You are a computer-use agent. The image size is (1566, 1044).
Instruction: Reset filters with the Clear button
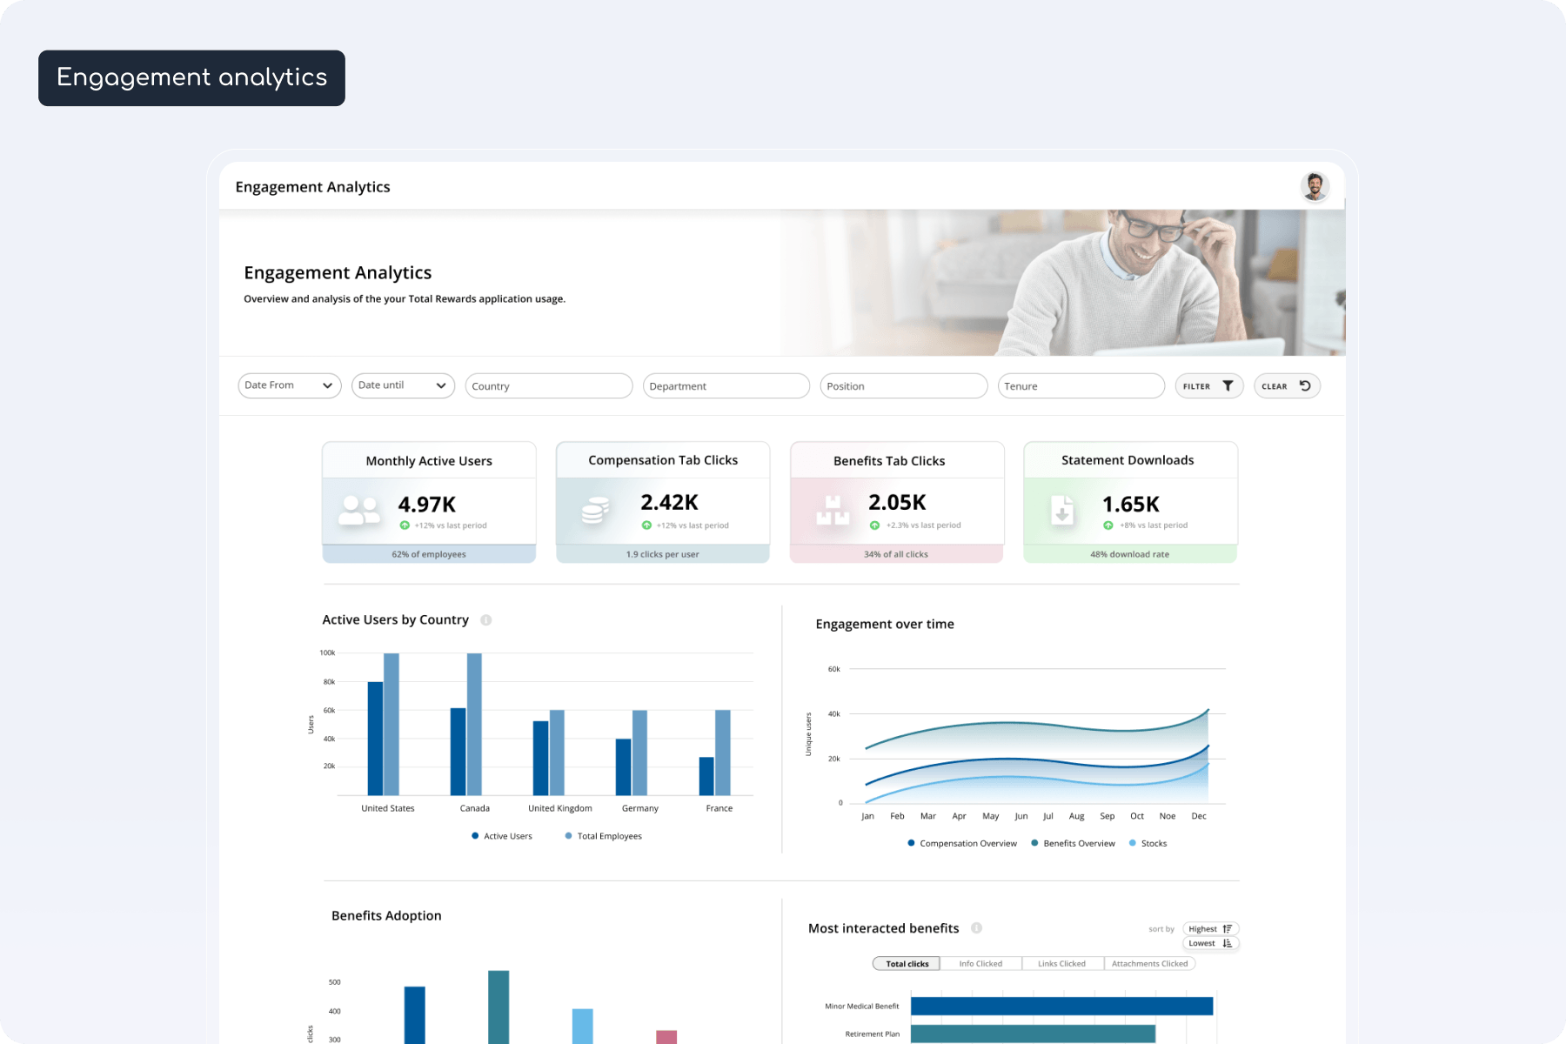(x=1286, y=386)
